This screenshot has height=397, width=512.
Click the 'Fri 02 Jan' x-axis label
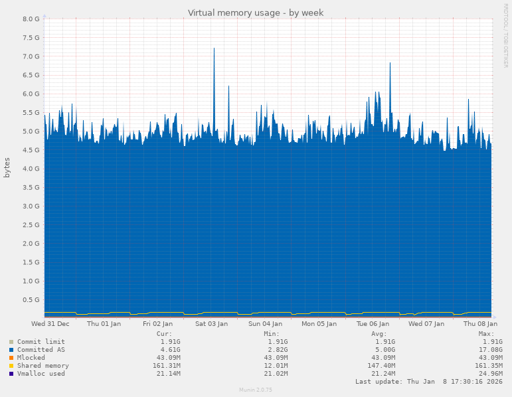(x=157, y=323)
